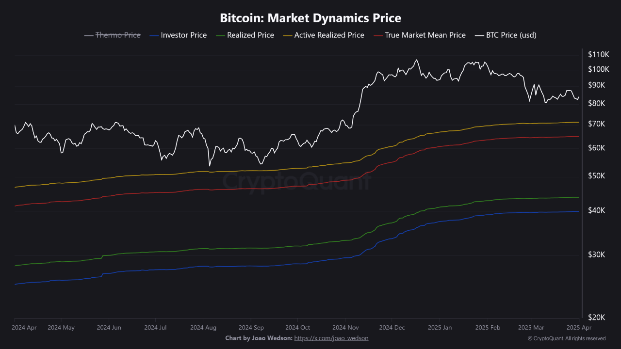Click the 2024 Oct x-axis label
The width and height of the screenshot is (621, 349).
(297, 328)
